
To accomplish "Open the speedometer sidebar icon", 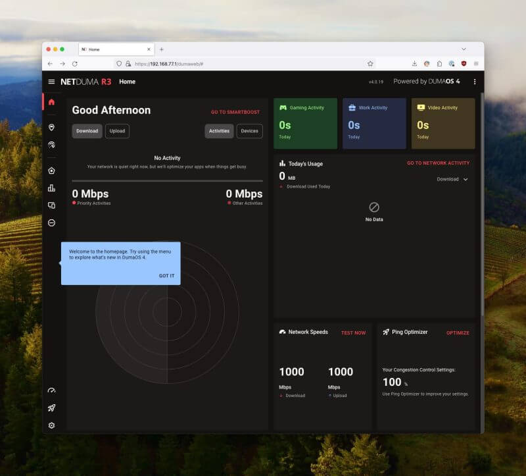I will tap(51, 390).
